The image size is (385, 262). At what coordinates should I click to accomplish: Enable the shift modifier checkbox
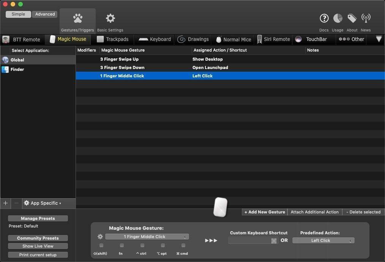click(x=101, y=245)
